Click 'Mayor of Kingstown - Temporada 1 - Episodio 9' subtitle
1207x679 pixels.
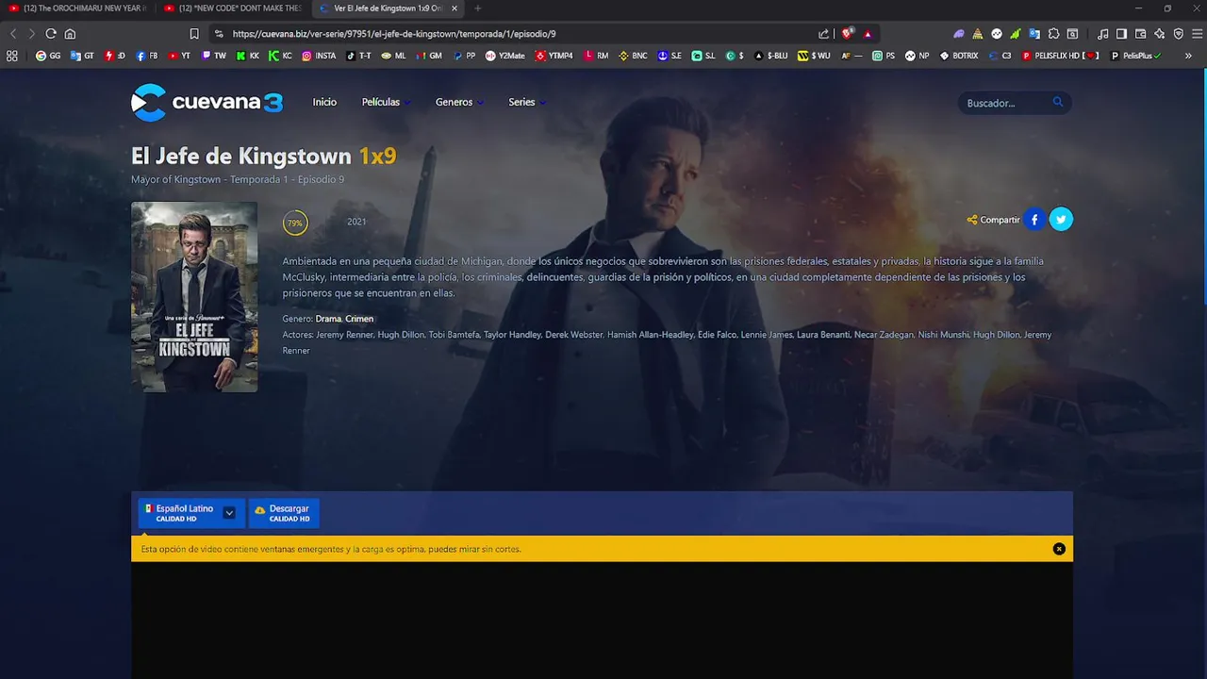[x=238, y=179]
